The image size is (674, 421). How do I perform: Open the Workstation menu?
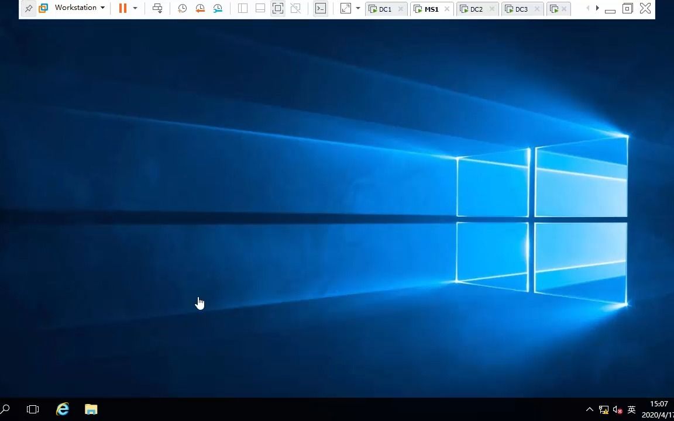tap(80, 8)
